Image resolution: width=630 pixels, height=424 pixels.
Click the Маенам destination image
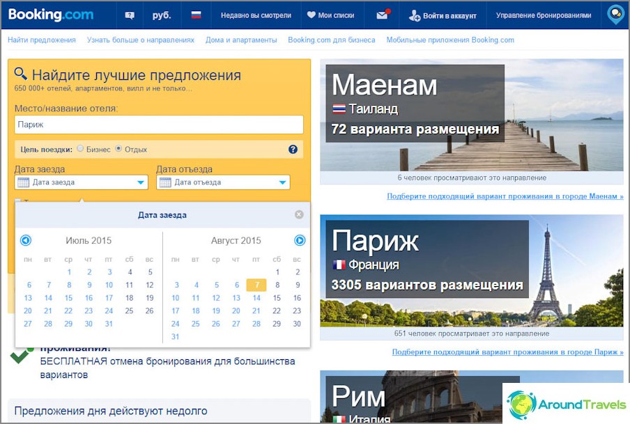[x=471, y=116]
